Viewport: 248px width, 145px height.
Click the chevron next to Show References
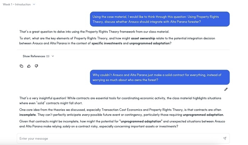point(53,56)
